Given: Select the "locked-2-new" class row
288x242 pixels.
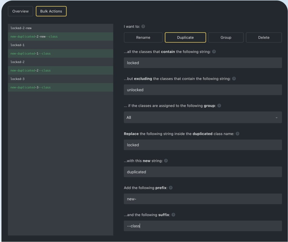Looking at the screenshot, I should tap(60, 28).
